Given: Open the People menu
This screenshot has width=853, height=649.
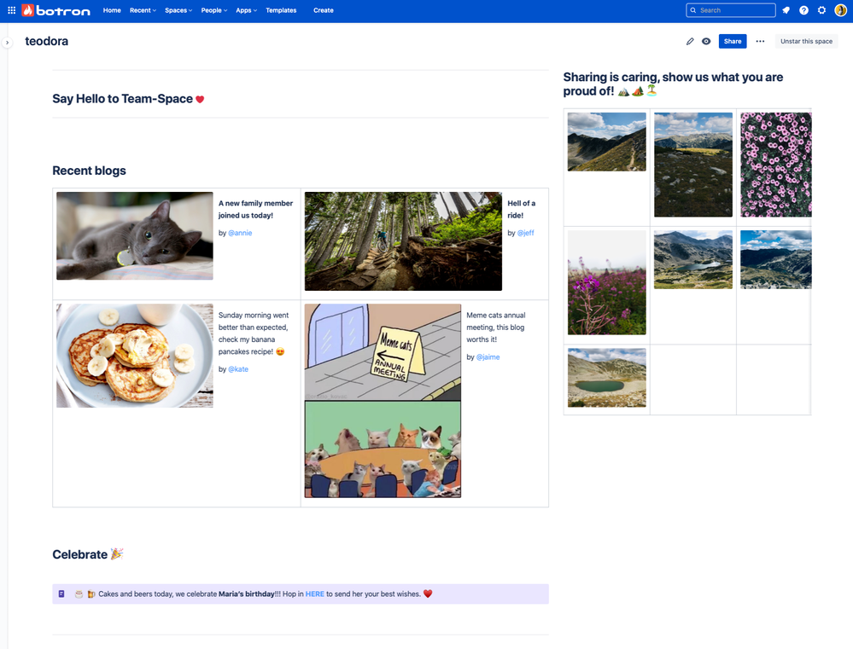Looking at the screenshot, I should tap(212, 10).
